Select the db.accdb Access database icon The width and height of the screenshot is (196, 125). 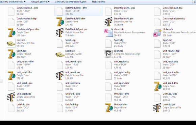click(108, 32)
